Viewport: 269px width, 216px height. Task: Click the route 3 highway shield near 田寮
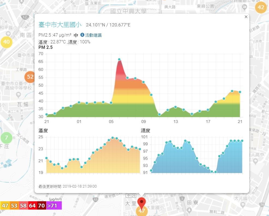(182, 199)
